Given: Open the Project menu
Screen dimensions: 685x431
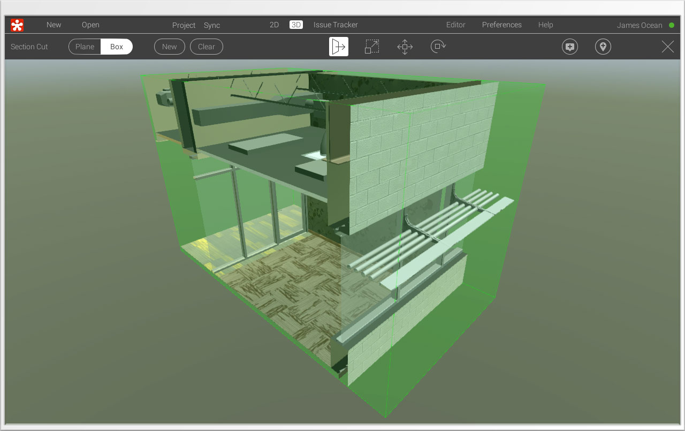Looking at the screenshot, I should [184, 25].
